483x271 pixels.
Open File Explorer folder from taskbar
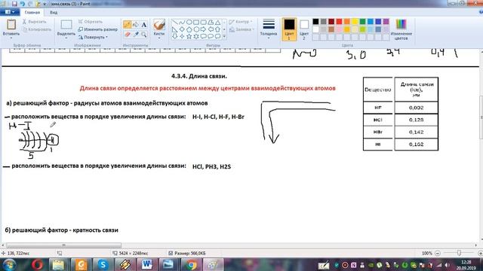(58, 264)
